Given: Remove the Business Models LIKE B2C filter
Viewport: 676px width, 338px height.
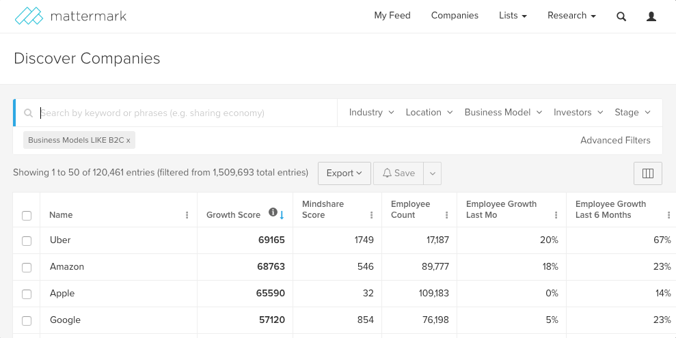Looking at the screenshot, I should pos(128,141).
